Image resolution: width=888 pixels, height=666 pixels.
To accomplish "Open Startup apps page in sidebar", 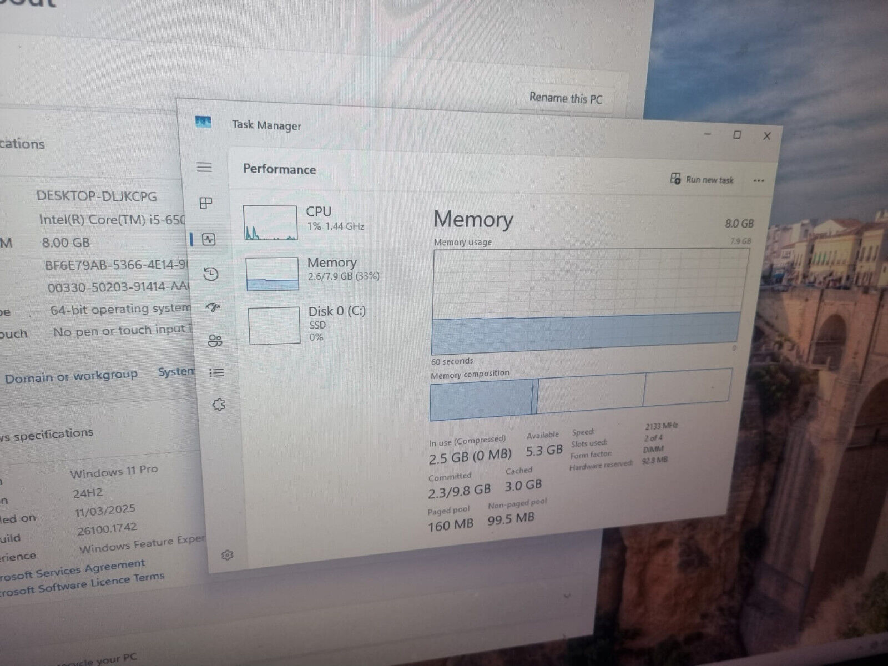I will pos(213,307).
